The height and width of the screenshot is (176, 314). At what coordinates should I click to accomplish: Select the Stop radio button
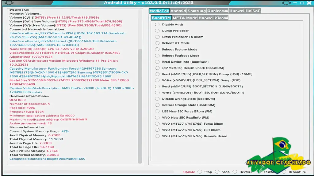[200, 172]
